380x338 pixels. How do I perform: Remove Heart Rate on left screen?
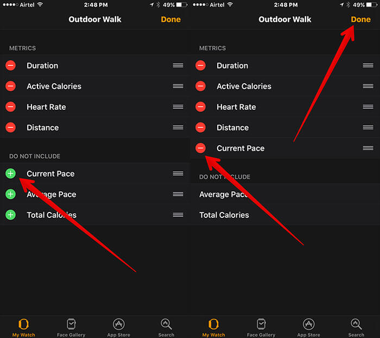(x=11, y=107)
